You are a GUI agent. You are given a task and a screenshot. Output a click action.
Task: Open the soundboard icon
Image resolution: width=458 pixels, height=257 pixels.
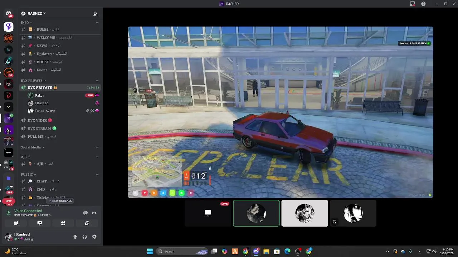[87, 223]
